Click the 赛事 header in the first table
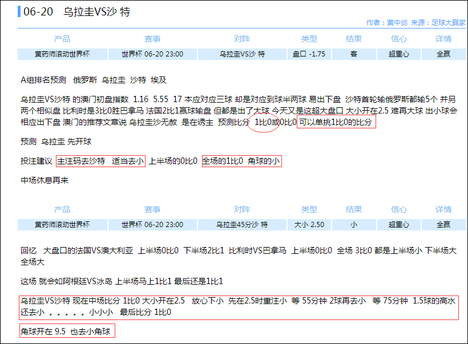This screenshot has height=344, width=468. click(152, 39)
